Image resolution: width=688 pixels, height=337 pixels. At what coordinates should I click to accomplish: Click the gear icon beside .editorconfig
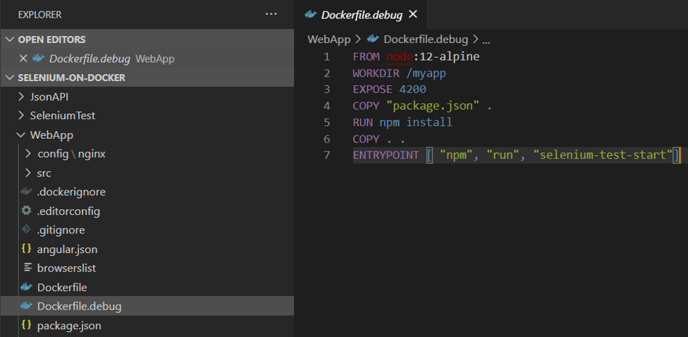tap(27, 211)
